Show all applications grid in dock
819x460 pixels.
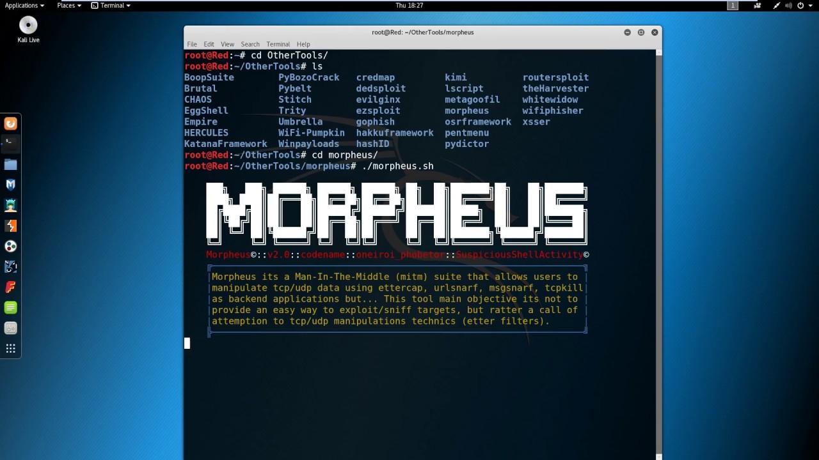click(x=10, y=348)
